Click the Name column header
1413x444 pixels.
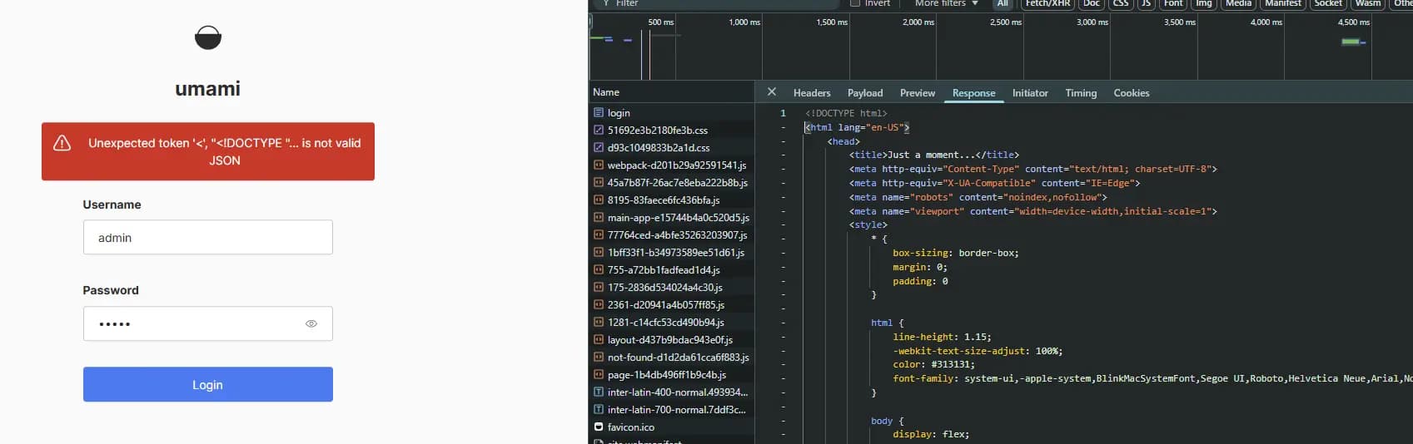point(671,92)
